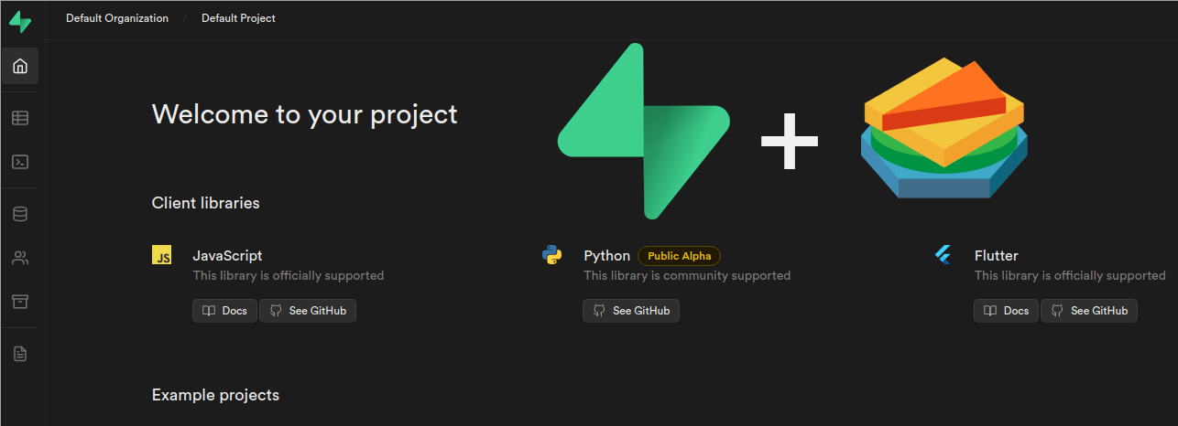Go to the Home page icon
This screenshot has width=1178, height=426.
click(20, 66)
